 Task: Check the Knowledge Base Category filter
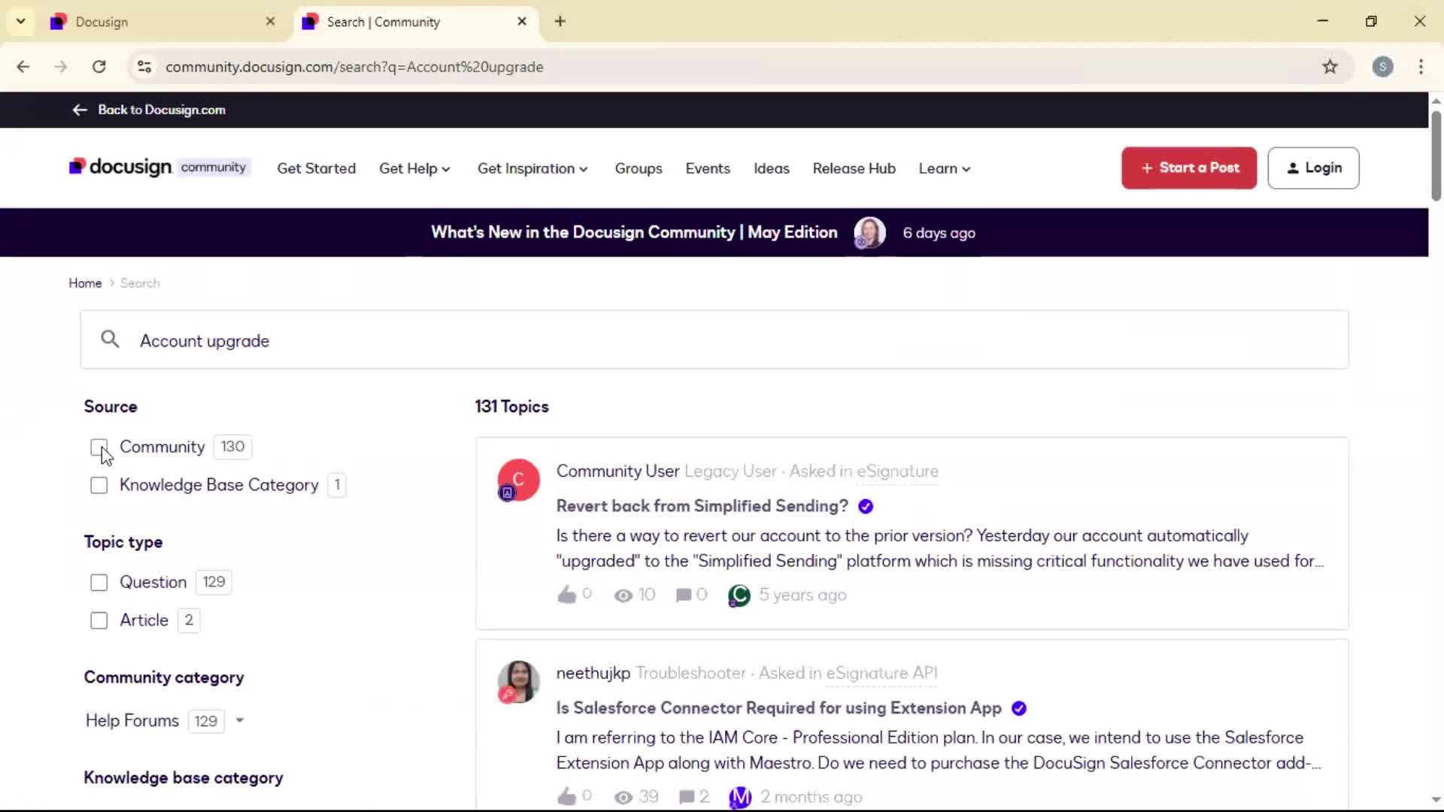pos(99,486)
